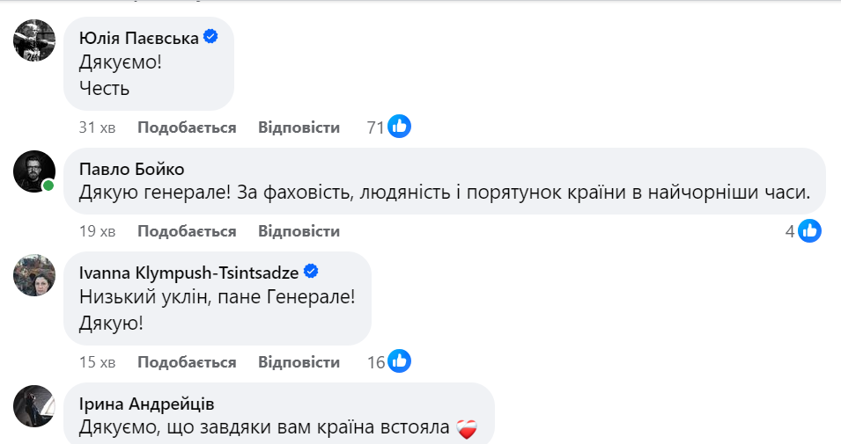This screenshot has height=444, width=841.
Task: Open Ірина Андрейців's profile name link
Action: [146, 404]
